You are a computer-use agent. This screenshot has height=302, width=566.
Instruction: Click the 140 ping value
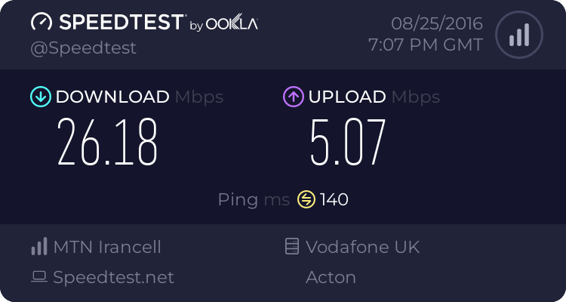pos(334,199)
